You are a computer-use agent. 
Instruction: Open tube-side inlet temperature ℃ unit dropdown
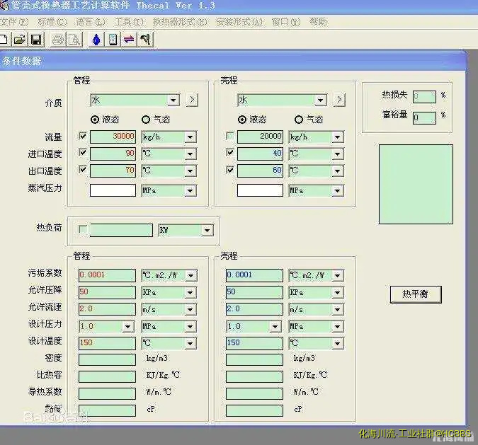pyautogui.click(x=190, y=154)
